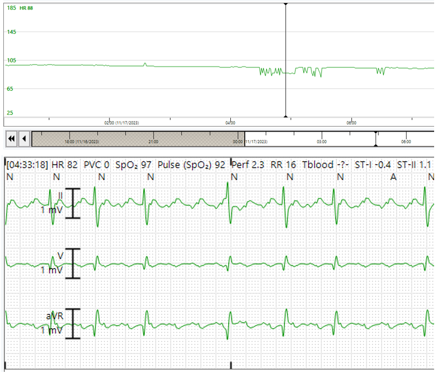This screenshot has height=373, width=438.
Task: Click the 1 mV calibration bar on lead V
Action: point(72,263)
